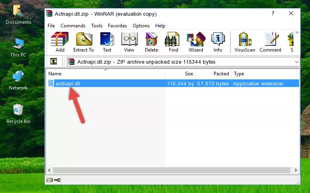Click the Extract To toolbar icon

tap(83, 42)
